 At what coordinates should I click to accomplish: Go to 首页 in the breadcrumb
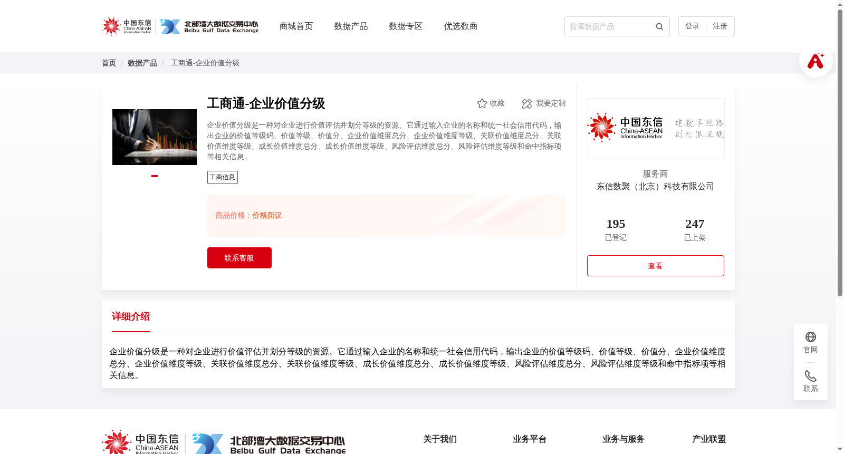click(x=109, y=63)
